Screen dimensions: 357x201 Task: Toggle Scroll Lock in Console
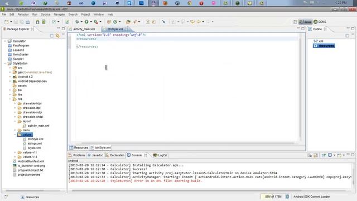(x=316, y=155)
